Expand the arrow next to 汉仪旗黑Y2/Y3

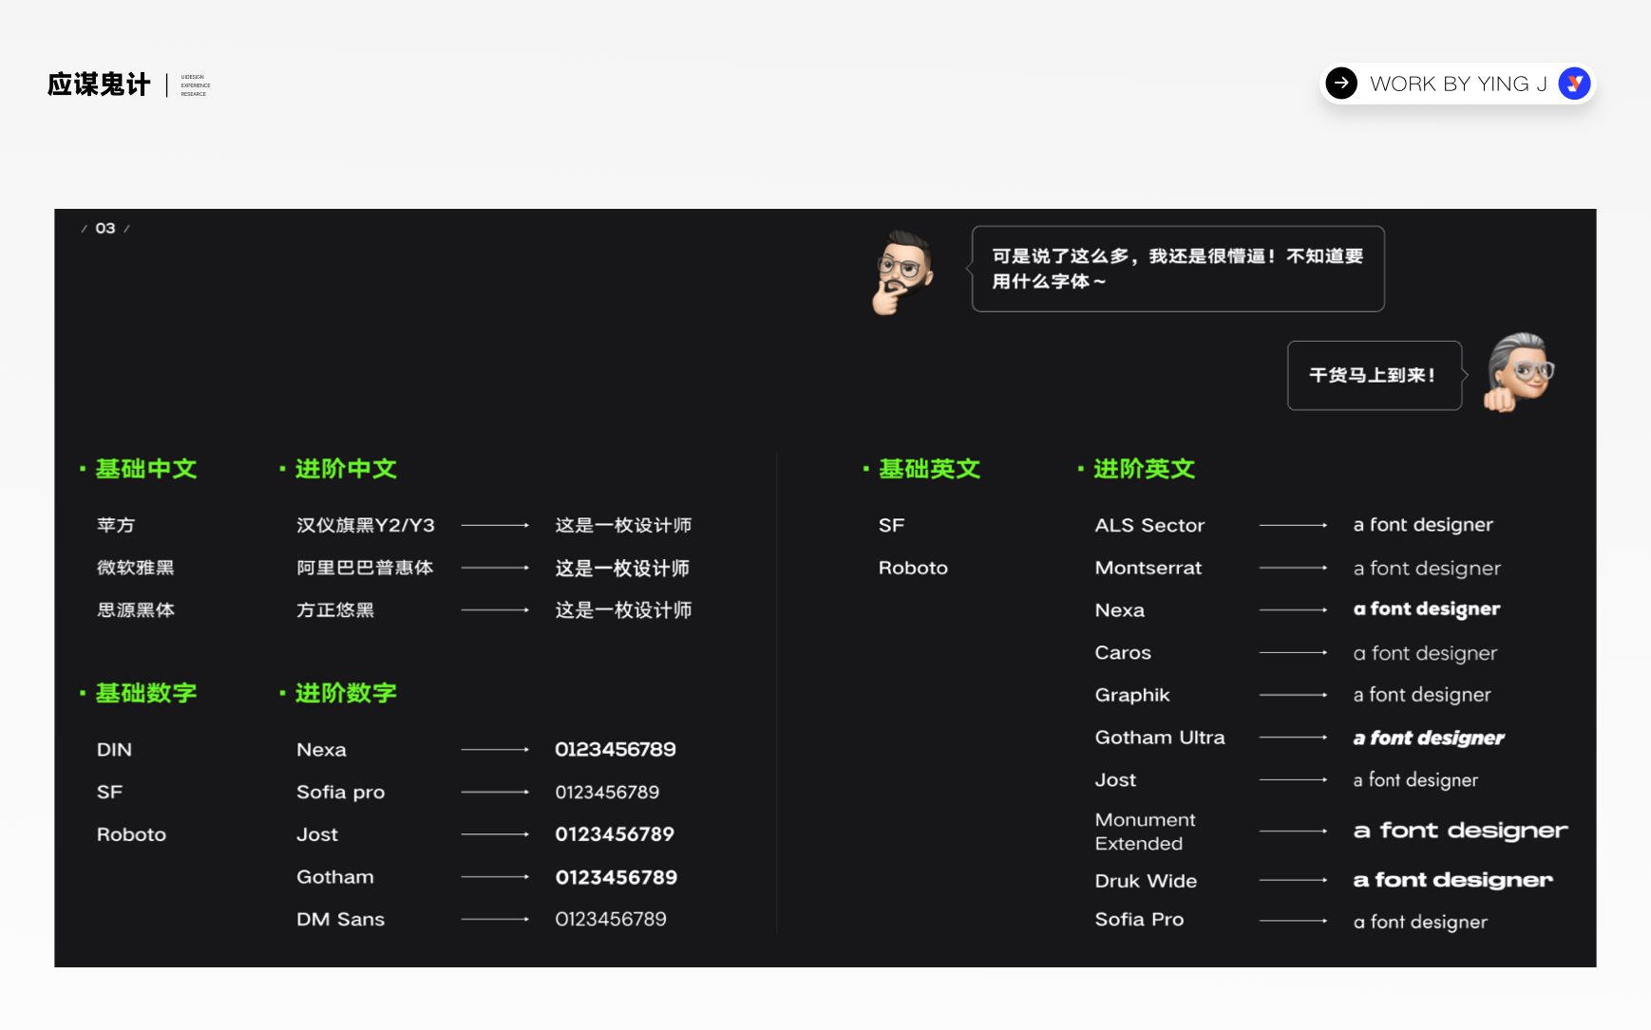click(494, 524)
